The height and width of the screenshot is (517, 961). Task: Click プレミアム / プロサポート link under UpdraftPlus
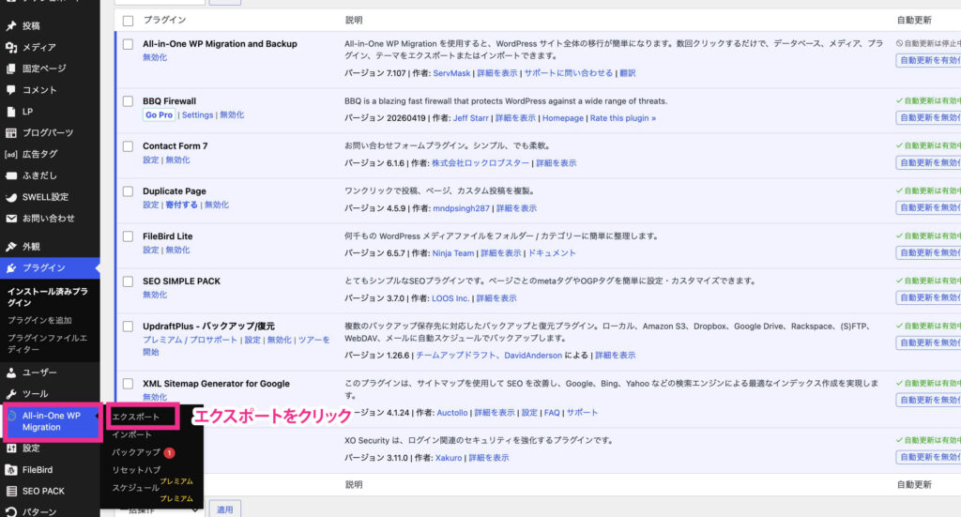click(190, 340)
